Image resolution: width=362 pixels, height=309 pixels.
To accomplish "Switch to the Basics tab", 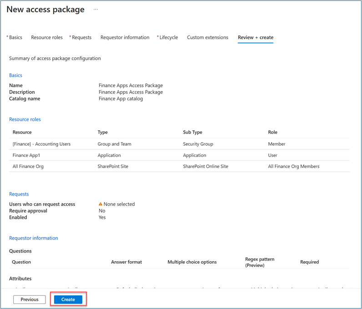I will (15, 37).
